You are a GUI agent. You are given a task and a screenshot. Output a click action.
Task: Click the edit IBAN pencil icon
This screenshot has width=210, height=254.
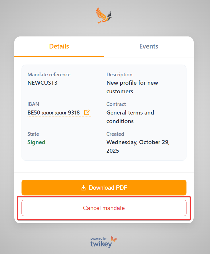point(87,112)
